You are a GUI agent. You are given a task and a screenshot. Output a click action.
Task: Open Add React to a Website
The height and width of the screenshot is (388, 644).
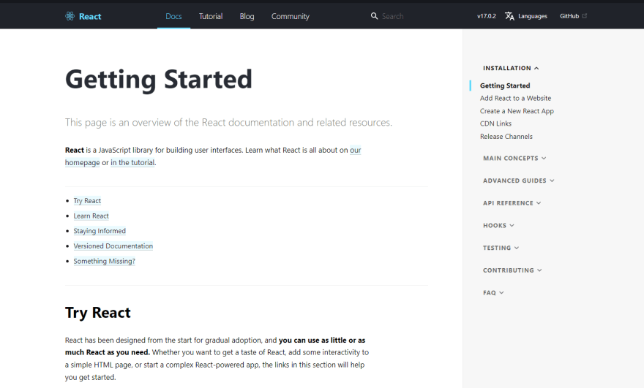click(x=515, y=98)
